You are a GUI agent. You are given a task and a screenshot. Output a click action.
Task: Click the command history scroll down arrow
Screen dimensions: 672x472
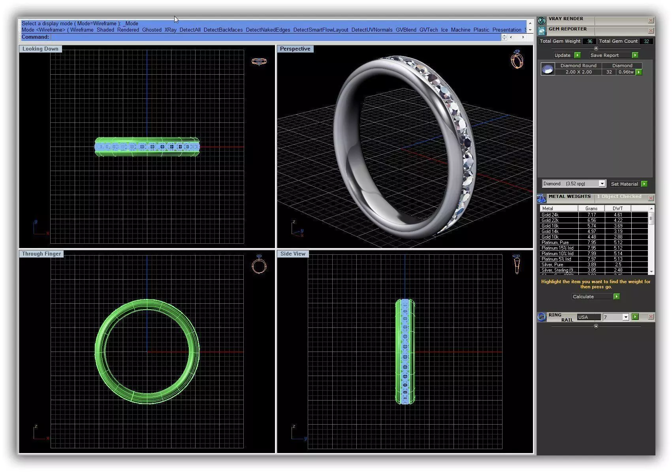click(x=530, y=30)
